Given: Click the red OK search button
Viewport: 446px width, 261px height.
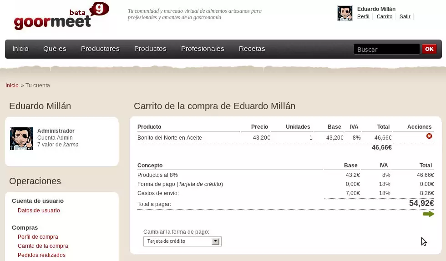Looking at the screenshot, I should (x=429, y=49).
